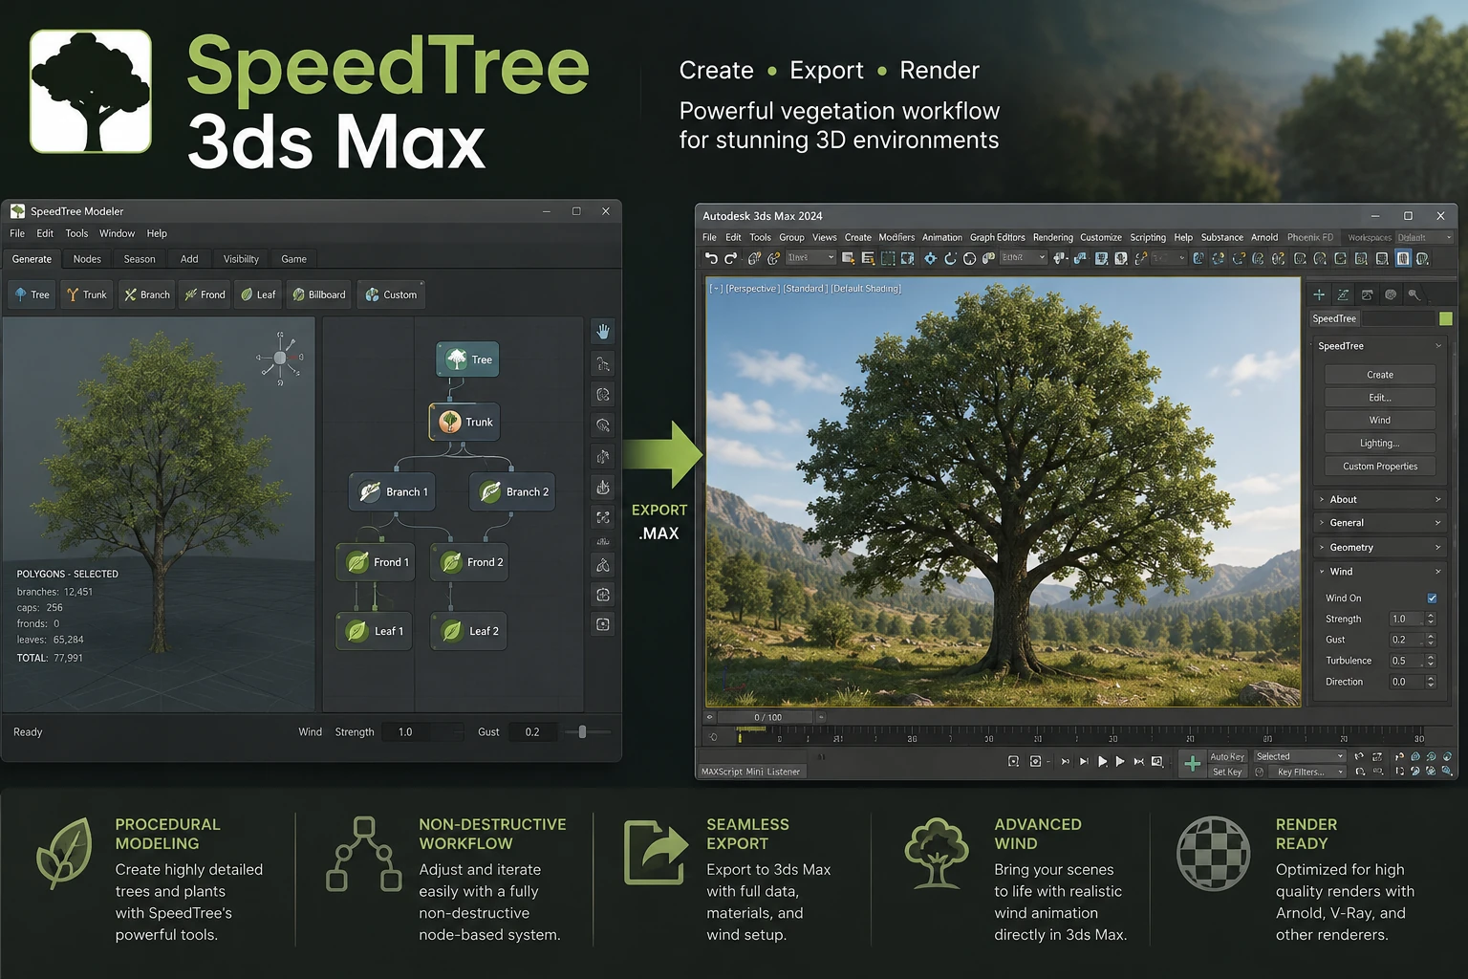This screenshot has height=979, width=1468.
Task: Toggle Set Key mode
Action: 1227,772
